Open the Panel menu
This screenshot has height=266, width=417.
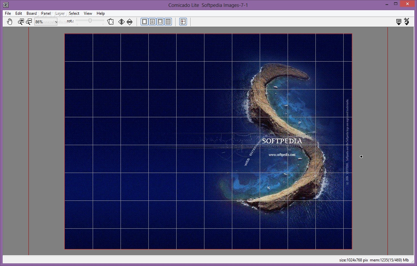pos(46,13)
